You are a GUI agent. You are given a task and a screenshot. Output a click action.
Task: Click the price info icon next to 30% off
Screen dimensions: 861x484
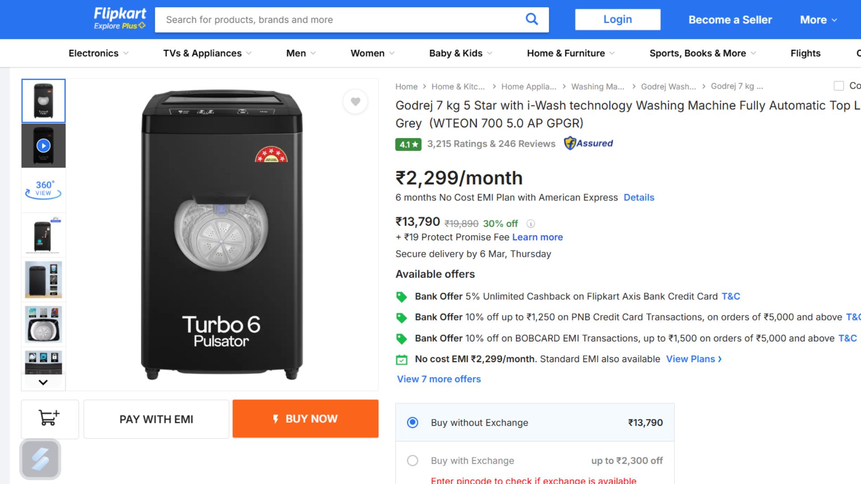point(531,224)
